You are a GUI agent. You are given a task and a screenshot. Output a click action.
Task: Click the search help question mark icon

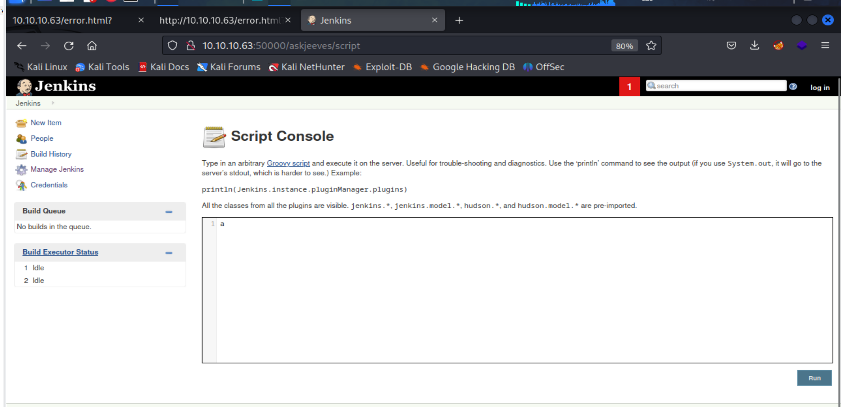pyautogui.click(x=793, y=86)
